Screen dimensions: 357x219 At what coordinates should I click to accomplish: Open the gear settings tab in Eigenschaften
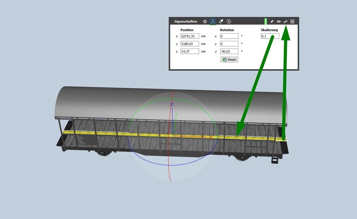pos(205,21)
